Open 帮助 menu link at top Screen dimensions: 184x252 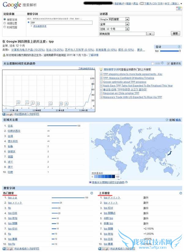click(x=129, y=4)
